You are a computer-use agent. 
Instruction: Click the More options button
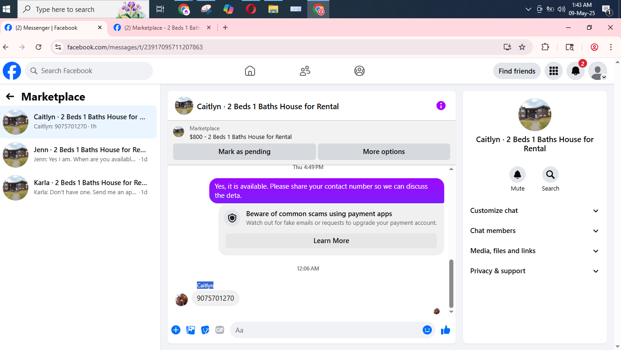(384, 152)
